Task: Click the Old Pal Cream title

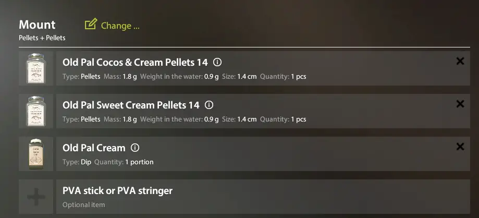Action: (94, 148)
